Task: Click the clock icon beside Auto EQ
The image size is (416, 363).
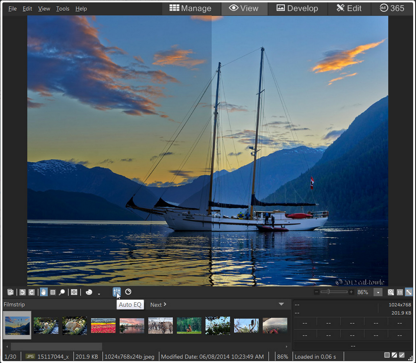Action: (128, 292)
